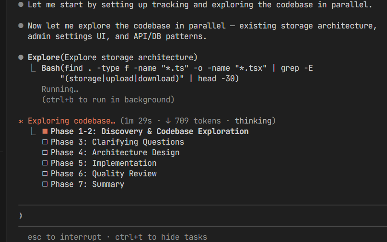Toggle the Phase 4: Architecture Design checkbox
This screenshot has width=387, height=242.
[45, 152]
